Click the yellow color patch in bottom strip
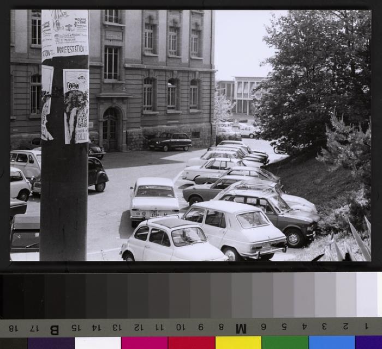382x349 pixels. pos(238,342)
